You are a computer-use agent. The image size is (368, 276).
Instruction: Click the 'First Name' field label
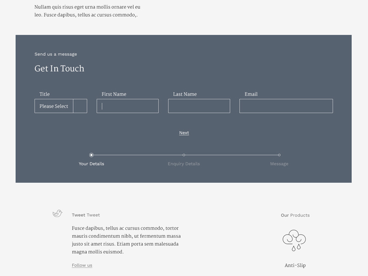(x=114, y=94)
